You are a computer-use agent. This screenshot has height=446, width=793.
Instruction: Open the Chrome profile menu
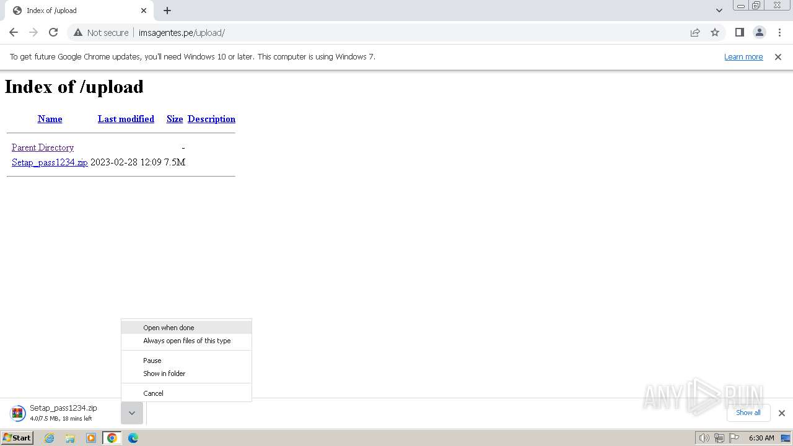[760, 32]
